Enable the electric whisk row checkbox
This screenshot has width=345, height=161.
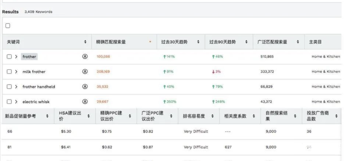click(9, 102)
